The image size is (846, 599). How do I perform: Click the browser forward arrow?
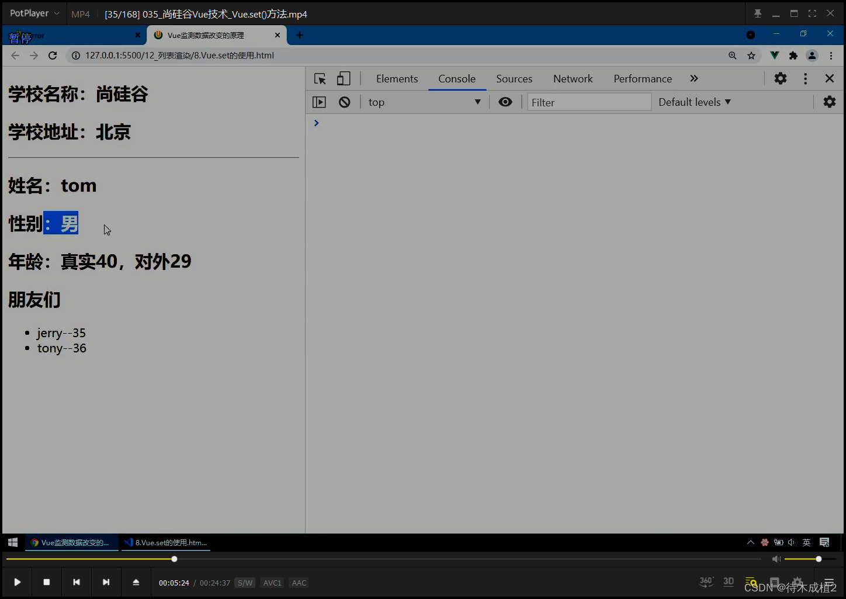tap(34, 56)
